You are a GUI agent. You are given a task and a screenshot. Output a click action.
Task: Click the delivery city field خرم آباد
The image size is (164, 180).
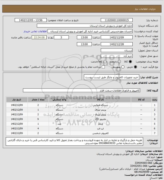[x=117, y=56]
